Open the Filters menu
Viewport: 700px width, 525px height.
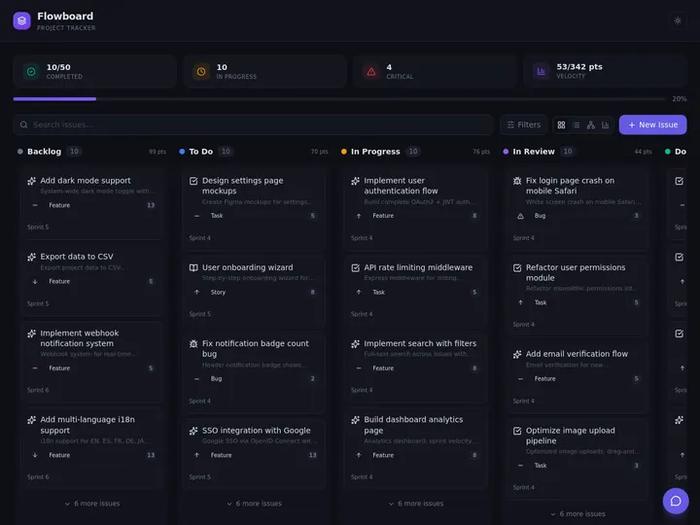tap(524, 124)
